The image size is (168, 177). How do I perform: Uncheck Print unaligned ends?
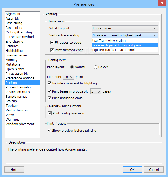[x=49, y=98]
